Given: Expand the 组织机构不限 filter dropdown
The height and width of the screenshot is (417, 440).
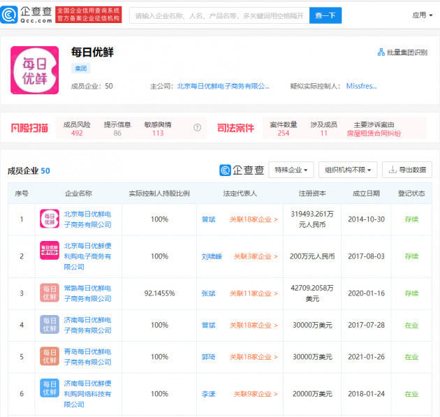Looking at the screenshot, I should pyautogui.click(x=348, y=170).
